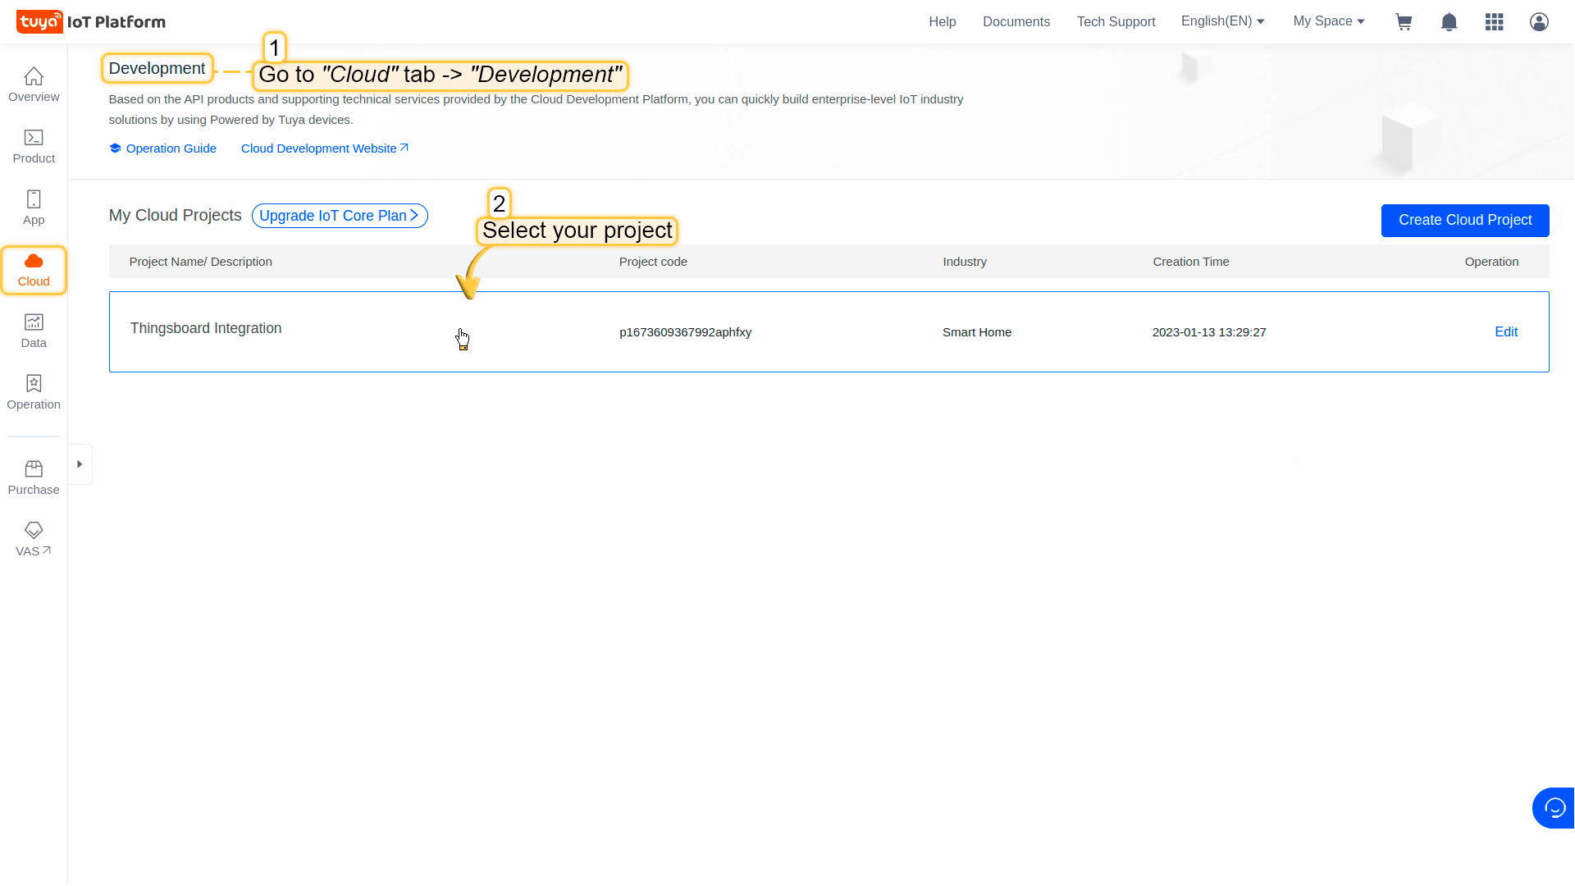Open Tech Support in top menu
1575x886 pixels.
[1116, 22]
